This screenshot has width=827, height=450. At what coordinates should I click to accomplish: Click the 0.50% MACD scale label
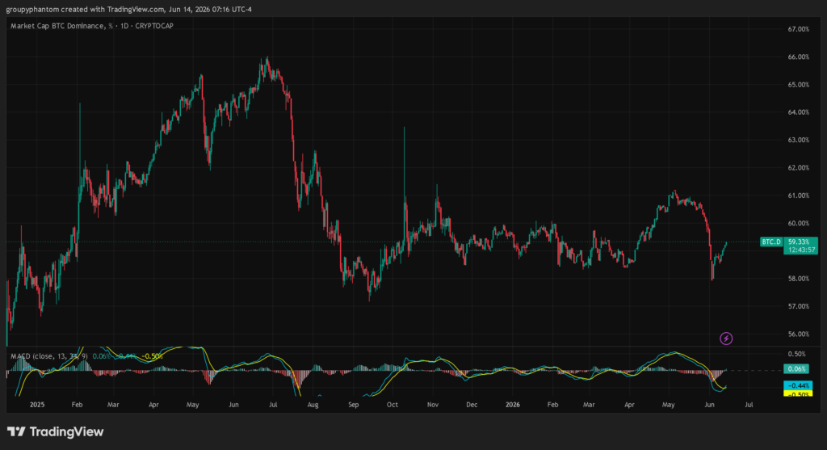(796, 354)
